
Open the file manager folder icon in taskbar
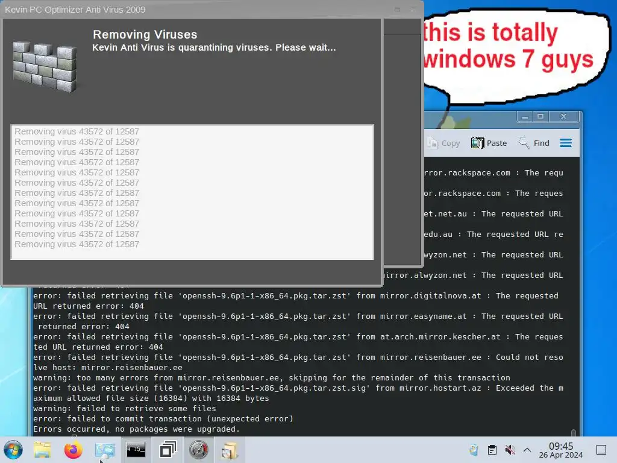[x=42, y=450]
